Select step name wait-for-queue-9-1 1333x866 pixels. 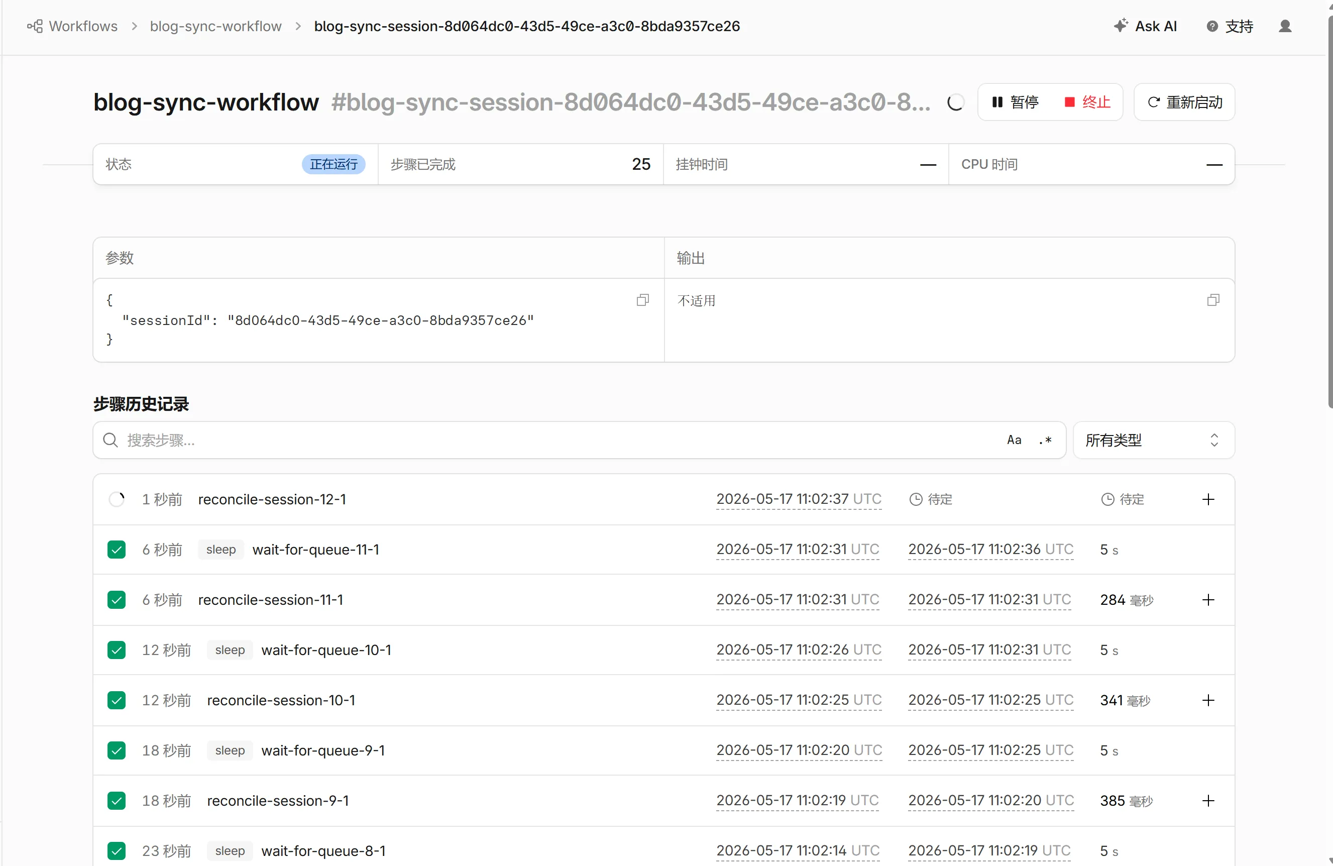(323, 750)
